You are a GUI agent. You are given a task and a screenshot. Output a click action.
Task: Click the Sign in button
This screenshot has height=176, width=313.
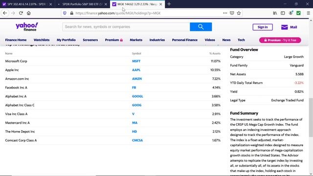[x=263, y=27]
